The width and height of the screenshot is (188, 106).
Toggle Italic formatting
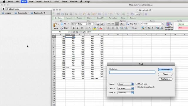(x=78, y=28)
